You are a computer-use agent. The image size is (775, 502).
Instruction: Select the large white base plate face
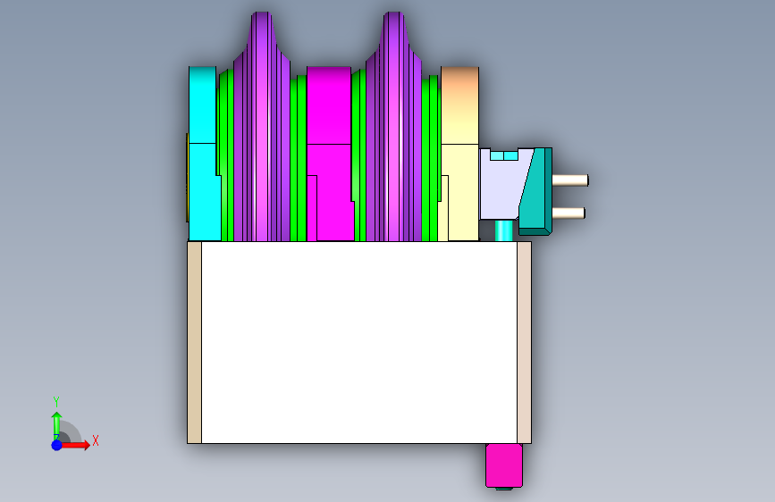pyautogui.click(x=359, y=342)
